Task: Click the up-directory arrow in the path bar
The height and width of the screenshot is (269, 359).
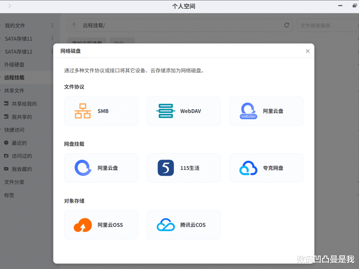Action: (x=74, y=25)
